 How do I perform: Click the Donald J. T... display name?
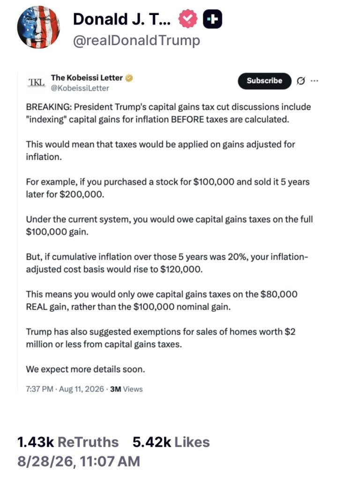[122, 19]
